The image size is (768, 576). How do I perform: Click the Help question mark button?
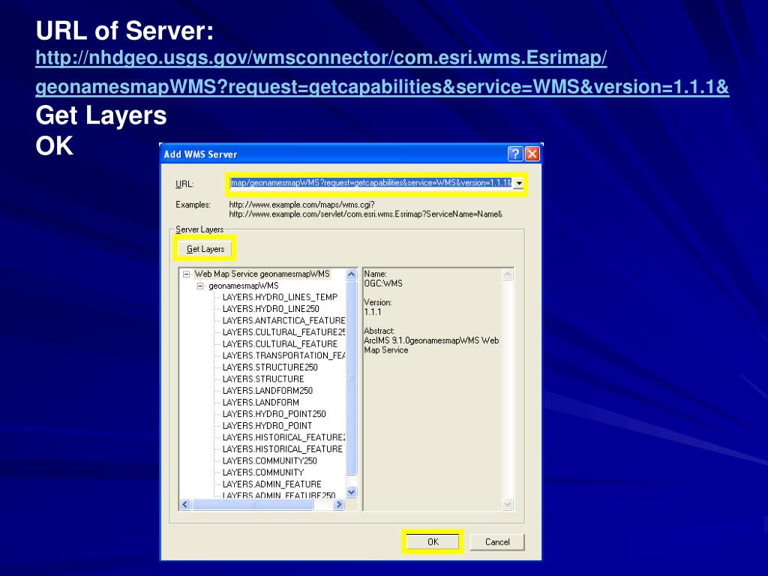(515, 154)
